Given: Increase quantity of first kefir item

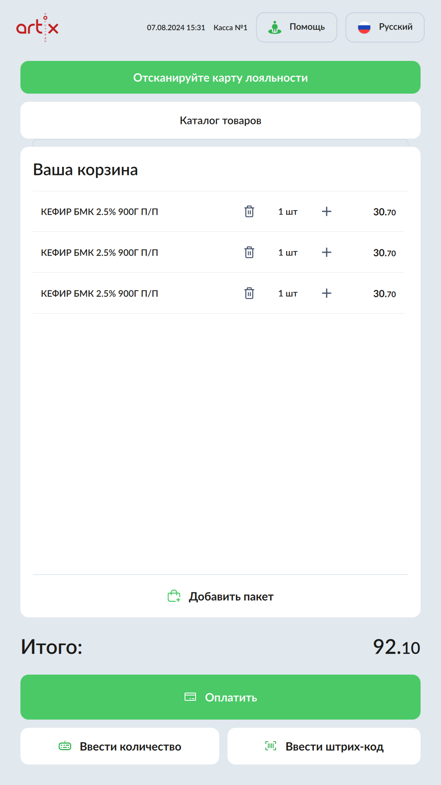Looking at the screenshot, I should 327,211.
